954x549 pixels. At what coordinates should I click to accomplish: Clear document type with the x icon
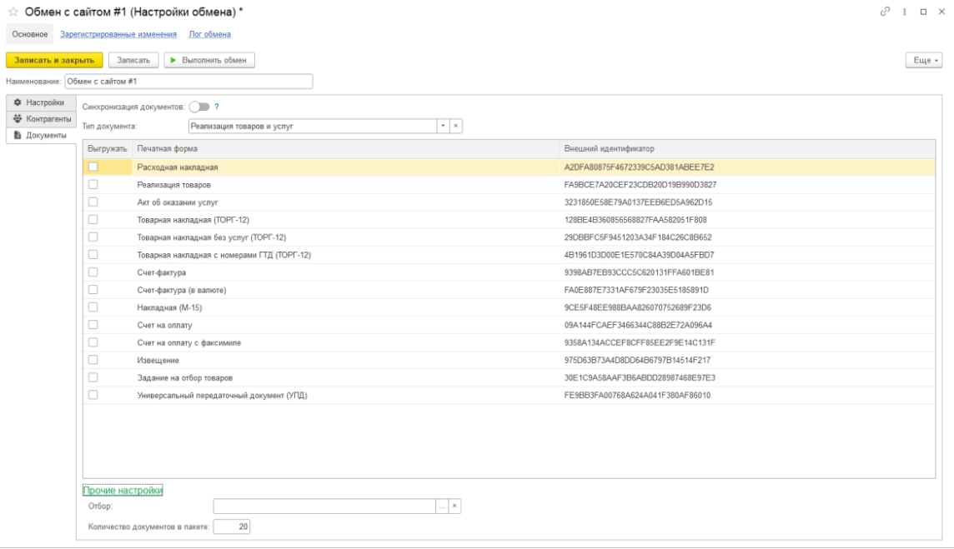point(455,126)
